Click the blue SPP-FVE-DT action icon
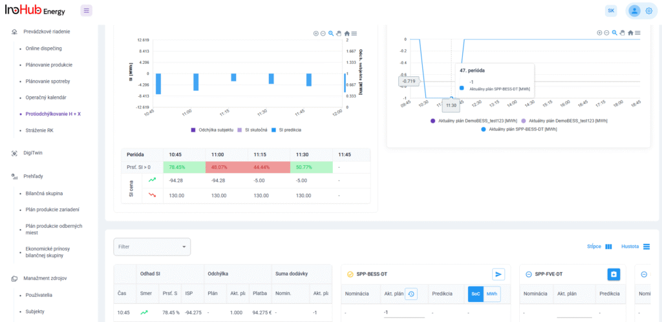This screenshot has width=662, height=322. 614,274
